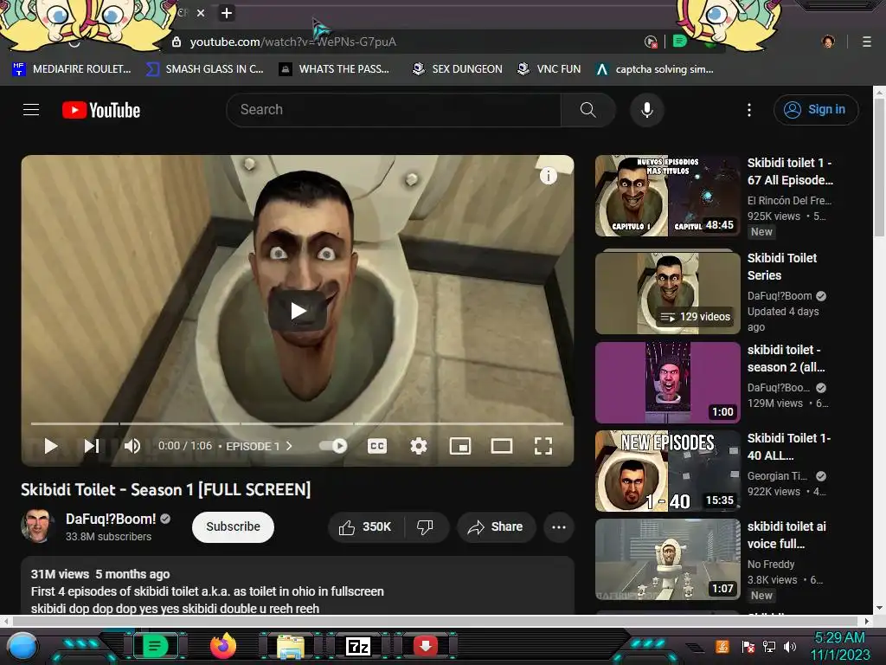Image resolution: width=886 pixels, height=665 pixels.
Task: Open 'skibidi toilet - season 2' thumbnail
Action: (667, 382)
